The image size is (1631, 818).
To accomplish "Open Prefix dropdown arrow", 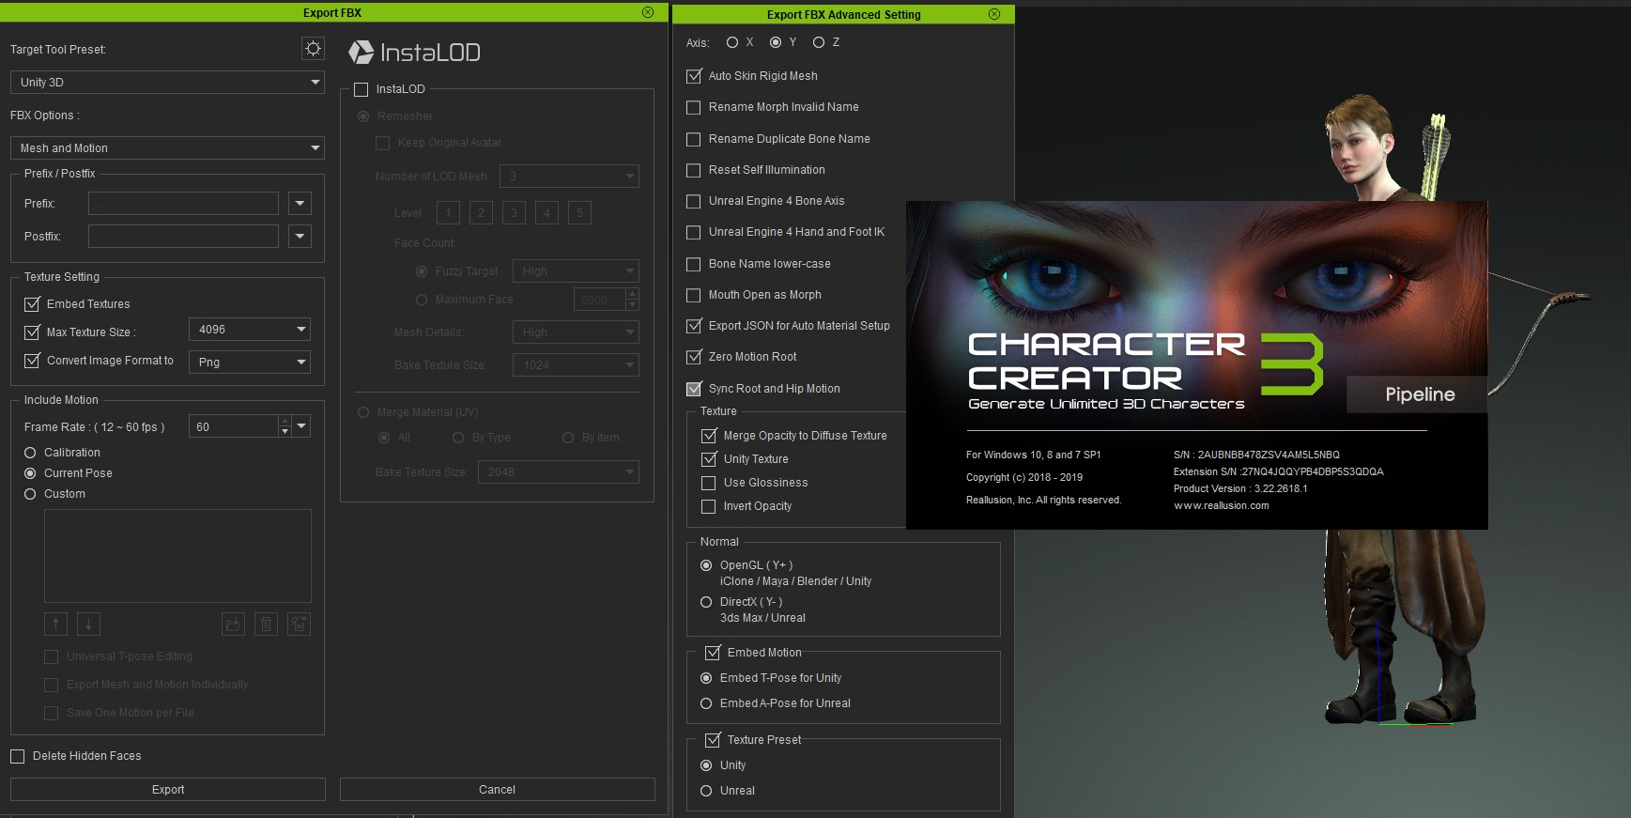I will pos(300,204).
